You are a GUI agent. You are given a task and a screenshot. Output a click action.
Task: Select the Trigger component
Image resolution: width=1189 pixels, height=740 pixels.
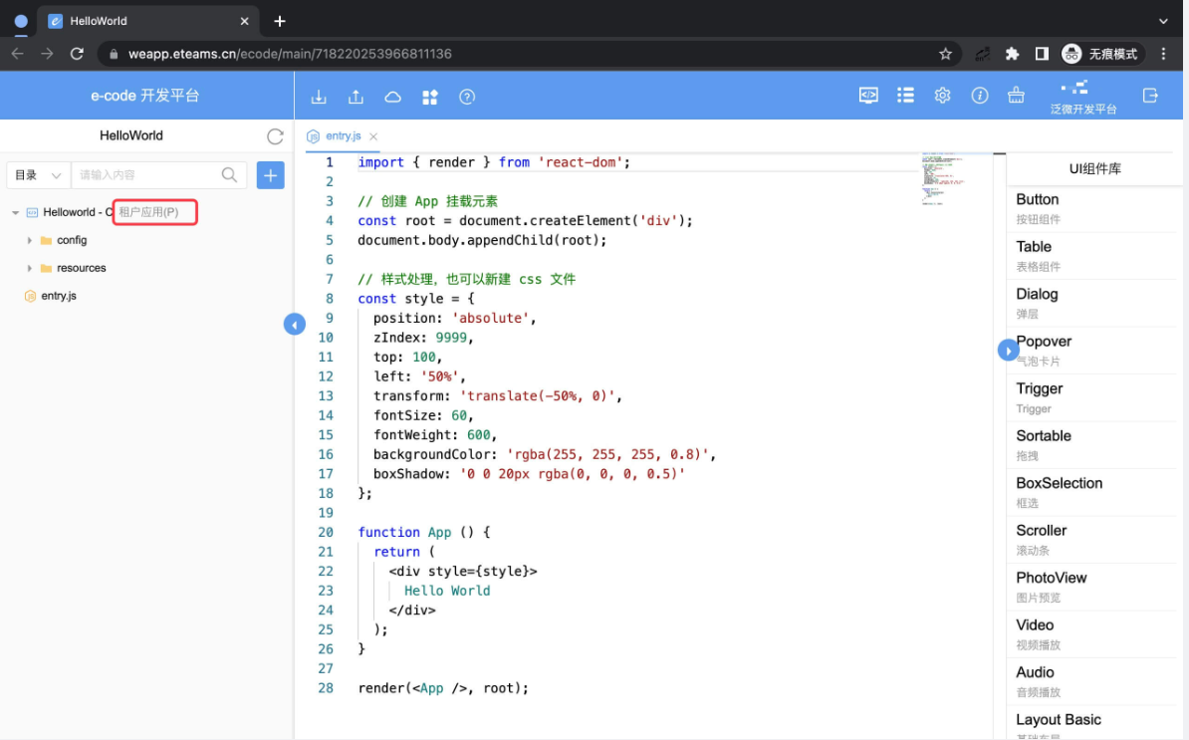1092,397
